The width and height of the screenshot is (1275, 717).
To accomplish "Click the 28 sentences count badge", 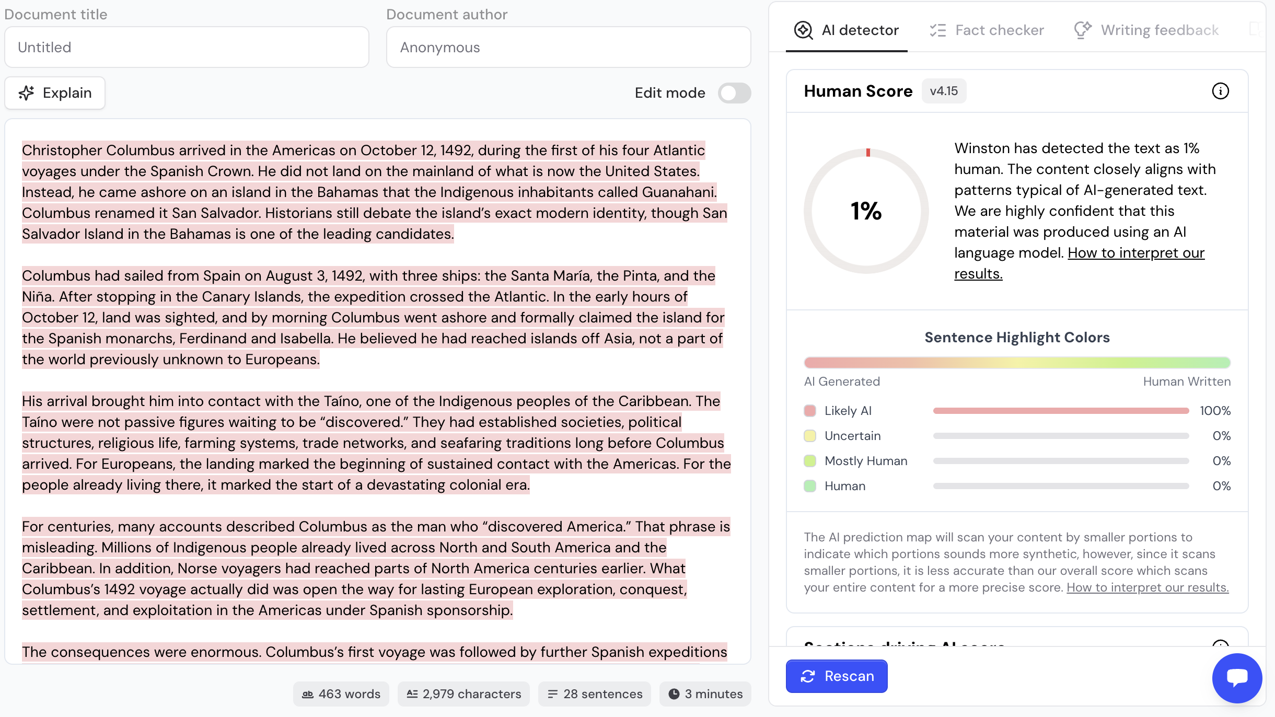I will (595, 694).
